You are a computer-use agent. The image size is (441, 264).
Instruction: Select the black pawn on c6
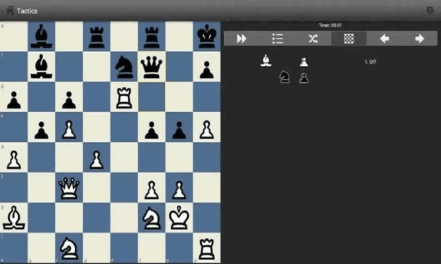click(69, 100)
